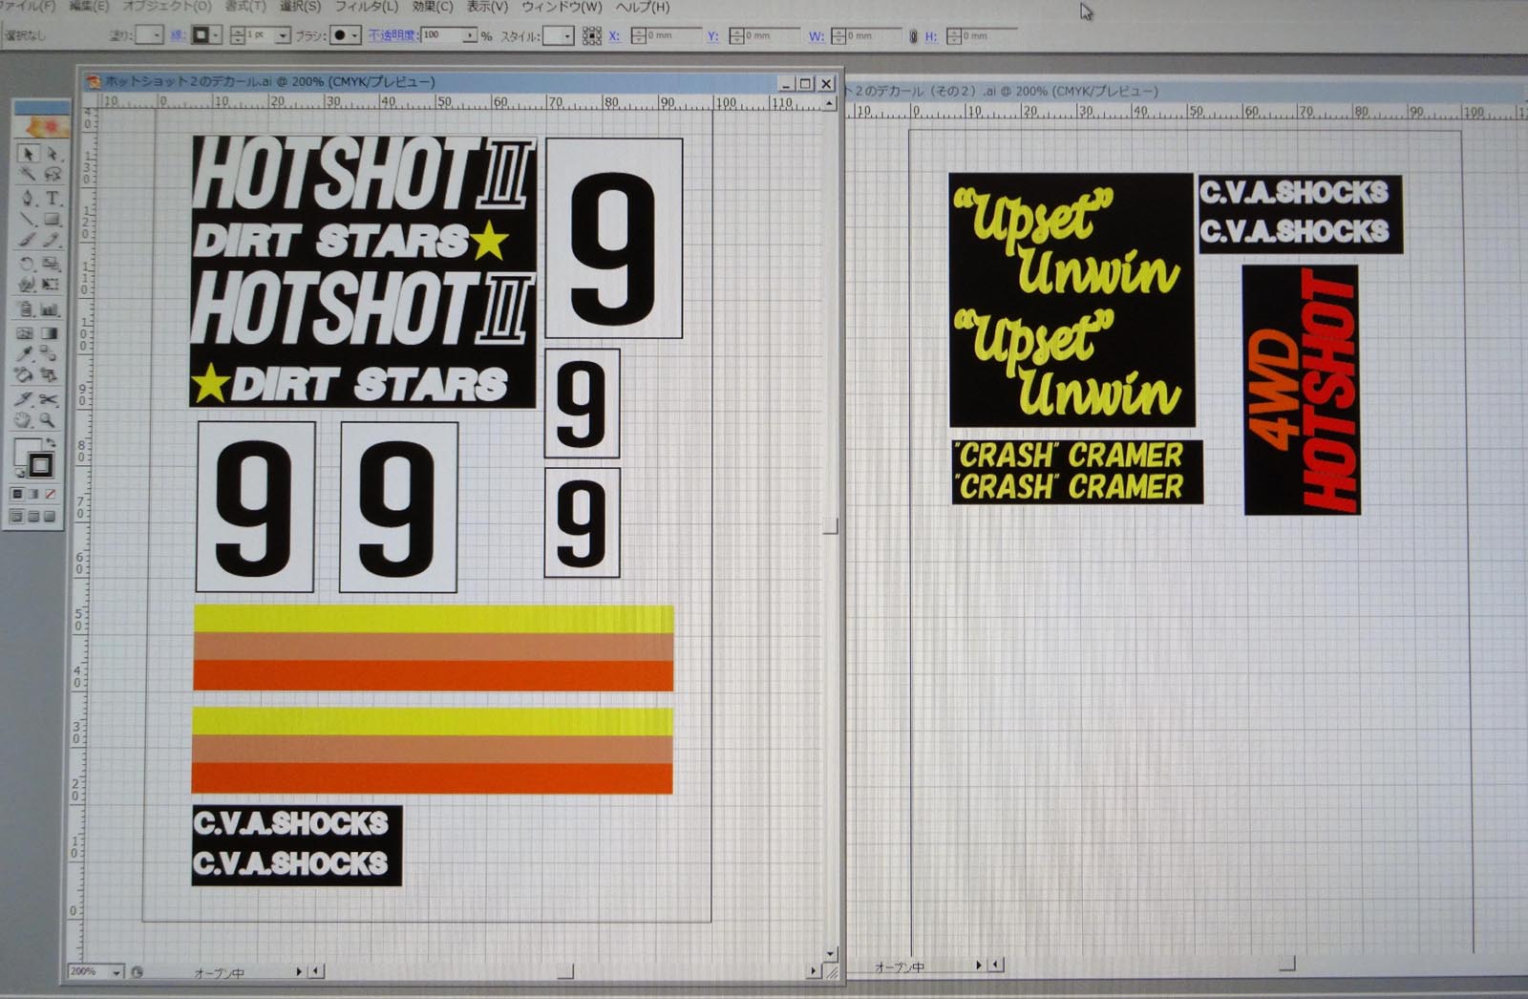Screen dimensions: 1528x999
Task: Activate the Mesh tool
Action: click(x=27, y=333)
